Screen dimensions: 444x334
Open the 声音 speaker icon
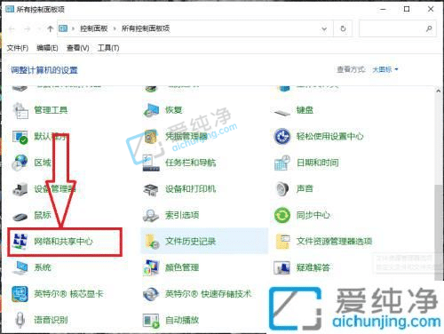tap(282, 189)
